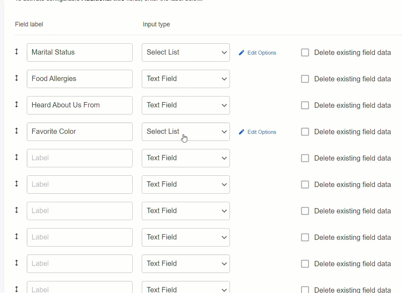Open Edit Options for Marital Status
The image size is (402, 293).
(261, 52)
